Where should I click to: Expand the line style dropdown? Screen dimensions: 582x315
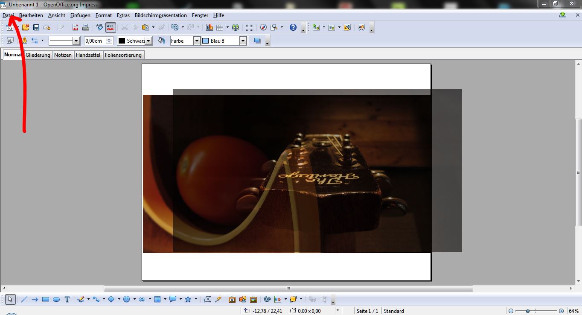click(x=76, y=41)
